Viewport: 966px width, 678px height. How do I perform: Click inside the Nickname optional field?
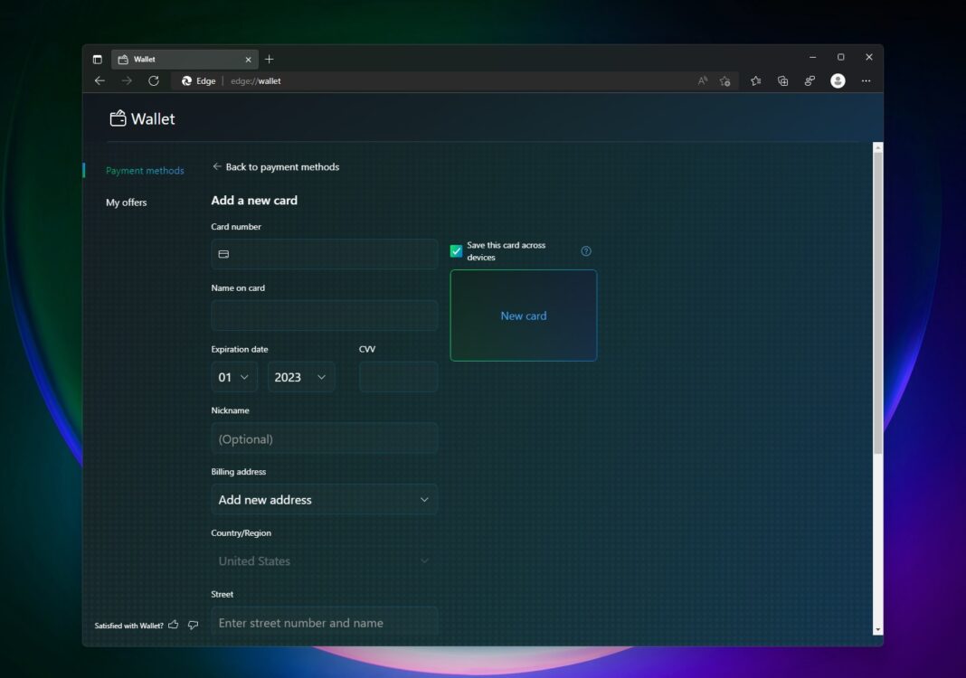[324, 438]
